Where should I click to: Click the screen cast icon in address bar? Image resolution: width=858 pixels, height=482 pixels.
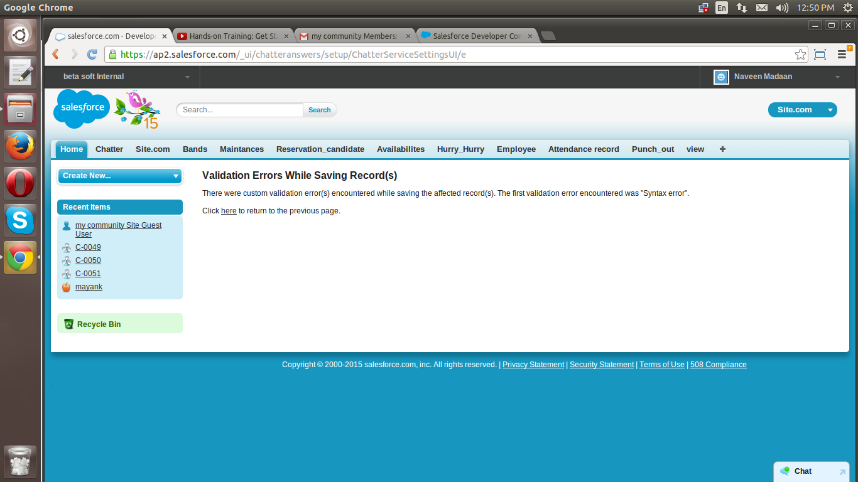pos(820,55)
